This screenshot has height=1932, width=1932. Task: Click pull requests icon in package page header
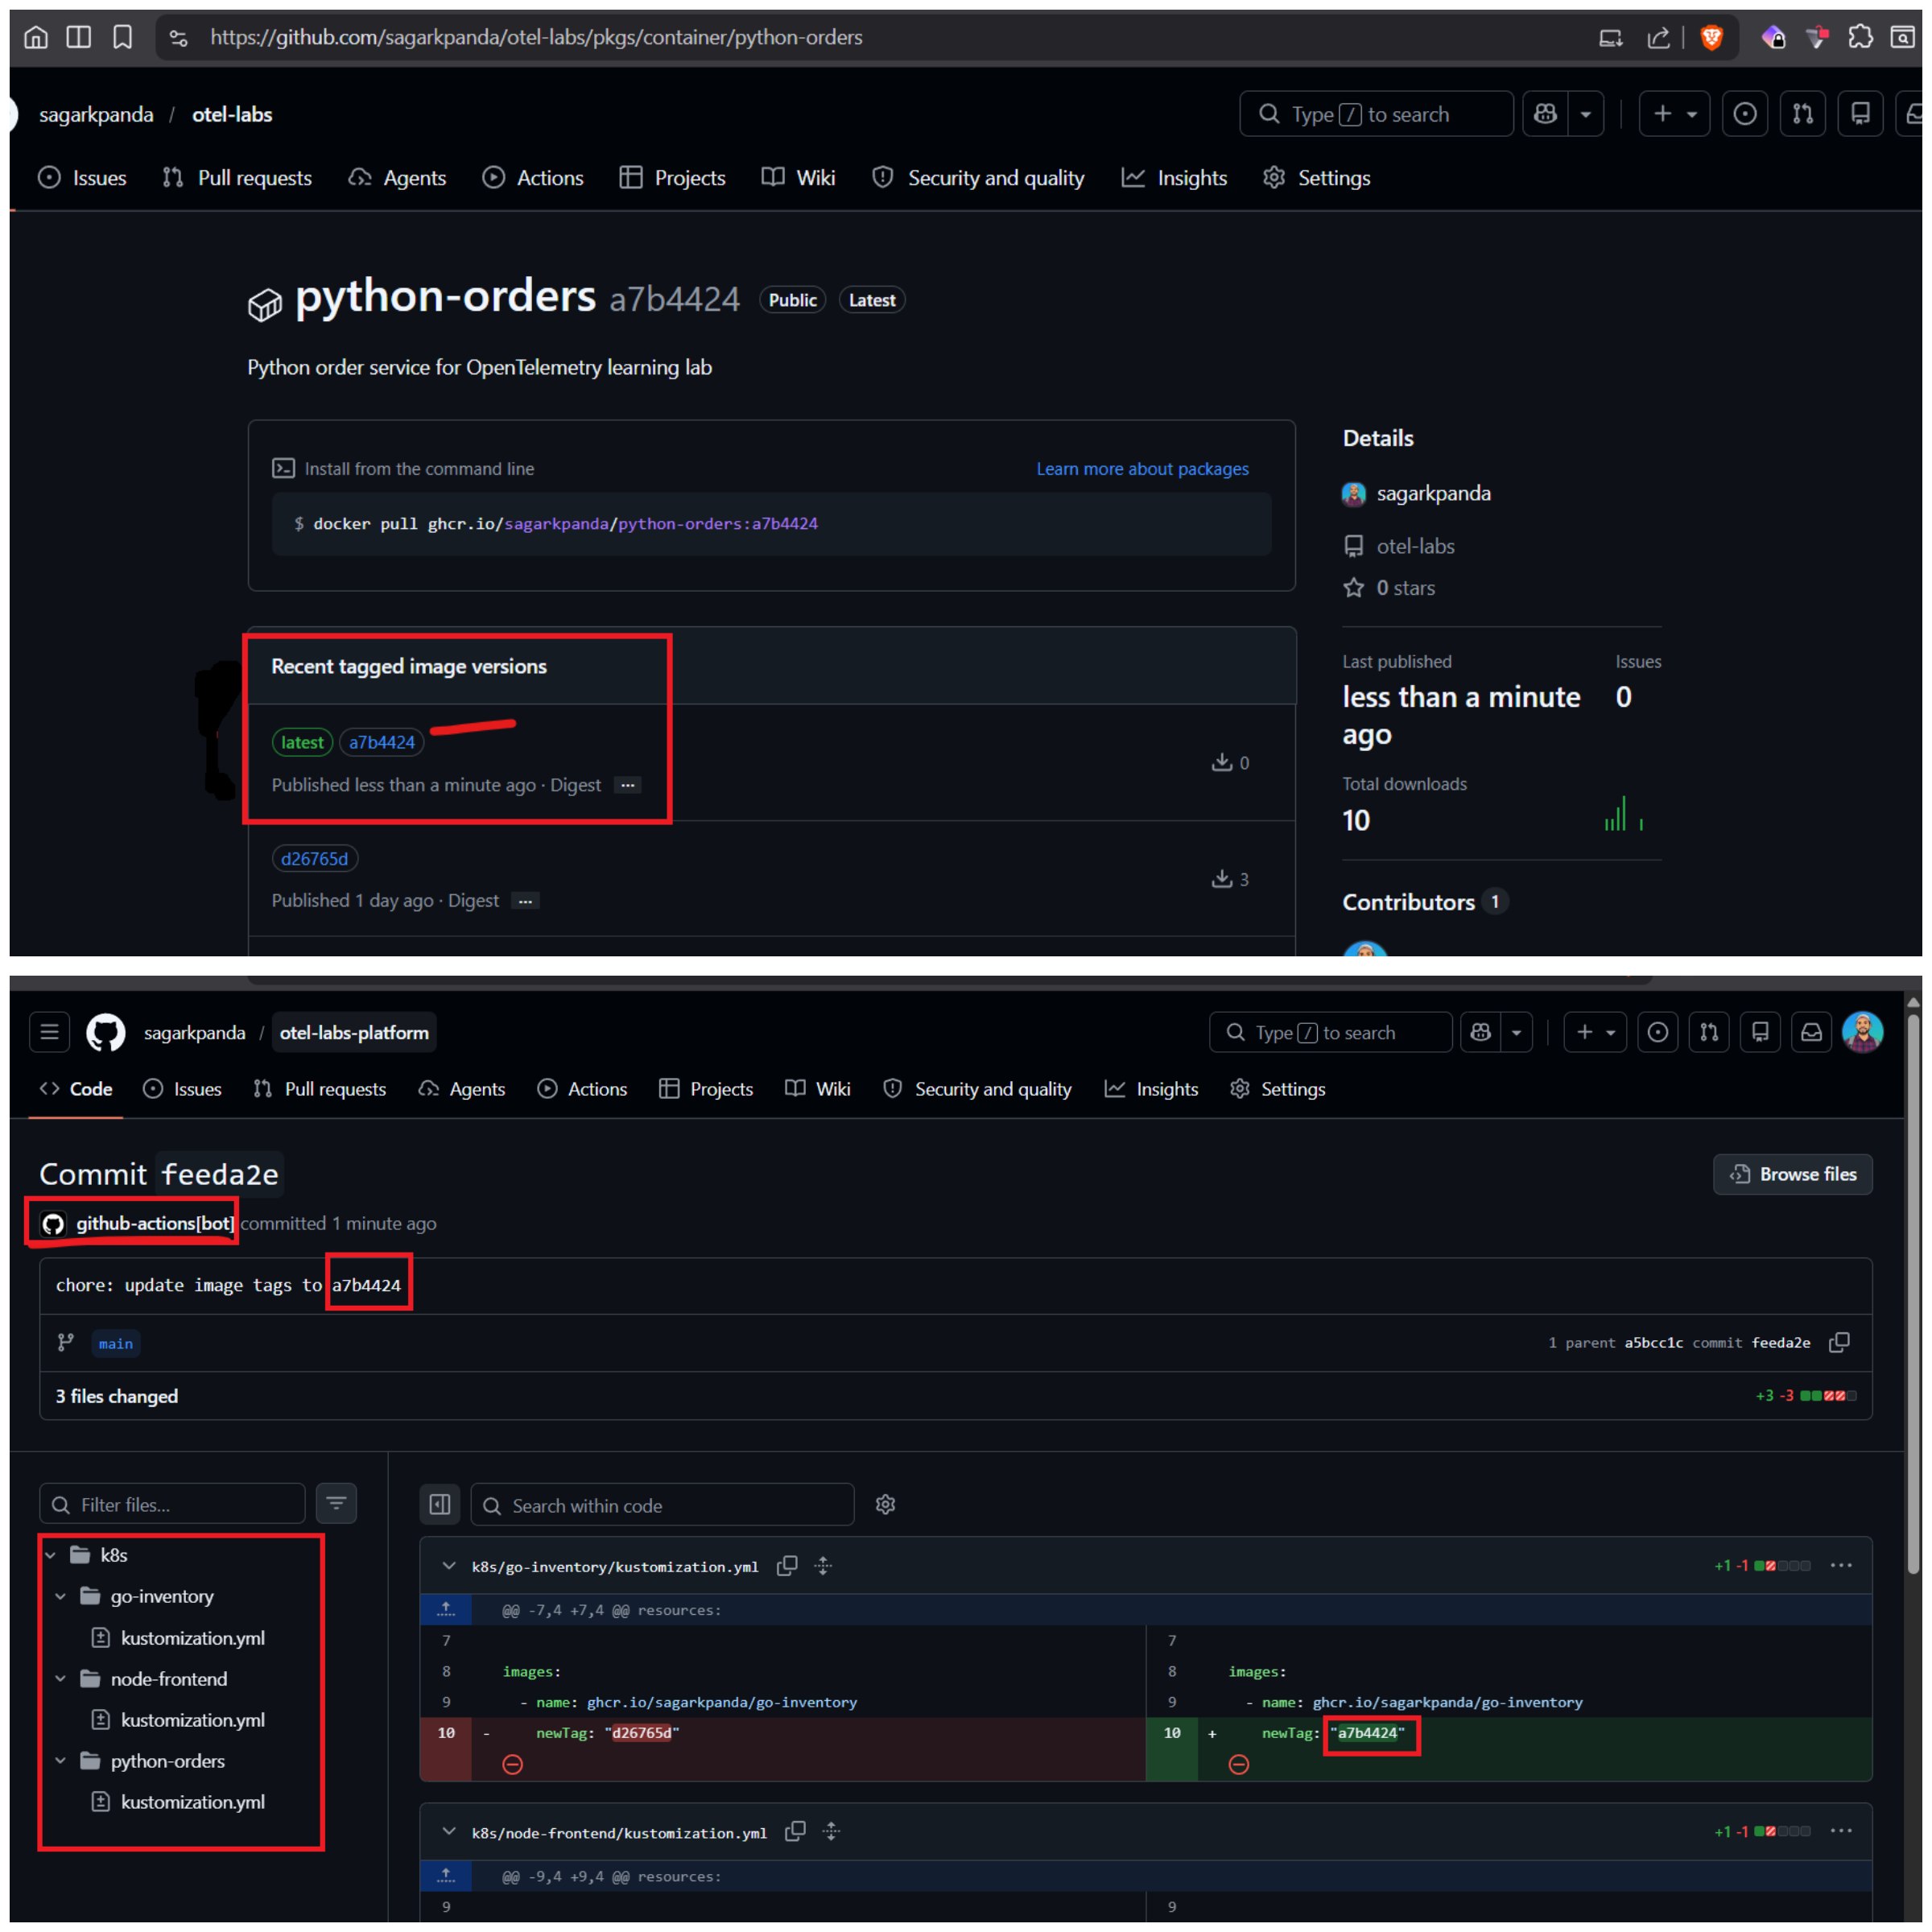click(1803, 114)
